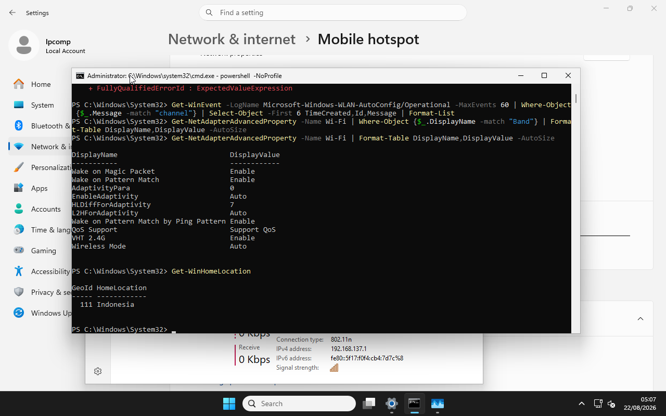Open the gear settings icon in network monitor
The image size is (666, 416).
pos(98,371)
